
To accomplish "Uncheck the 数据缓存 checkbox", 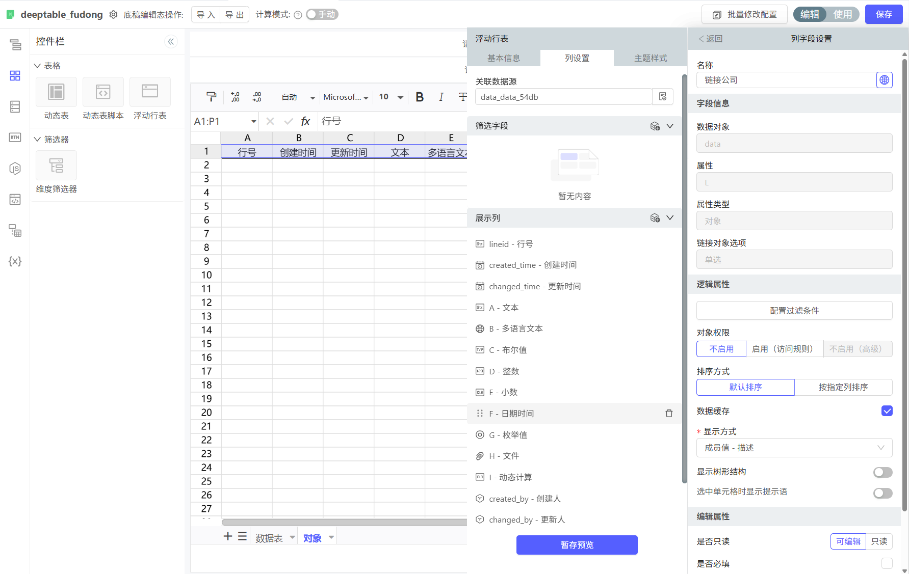I will (x=887, y=411).
